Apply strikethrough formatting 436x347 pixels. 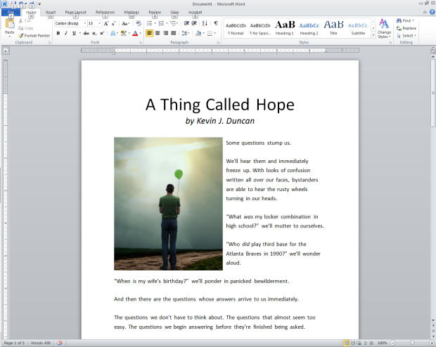(86, 33)
